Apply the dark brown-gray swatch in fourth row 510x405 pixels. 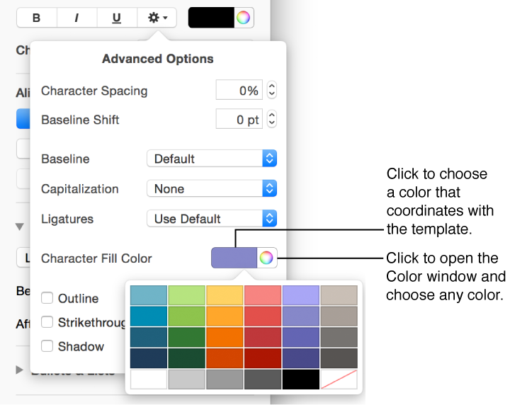pos(339,358)
